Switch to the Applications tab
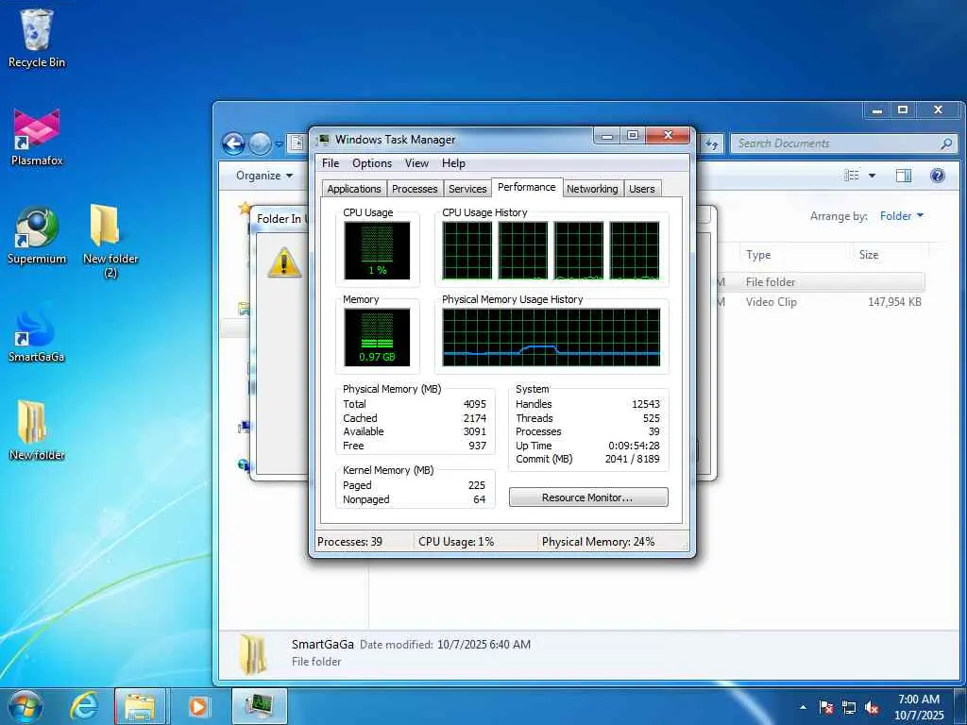The image size is (967, 725). [x=354, y=189]
